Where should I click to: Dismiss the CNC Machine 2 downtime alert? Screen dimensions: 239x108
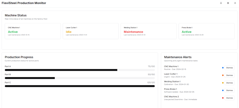229,98
